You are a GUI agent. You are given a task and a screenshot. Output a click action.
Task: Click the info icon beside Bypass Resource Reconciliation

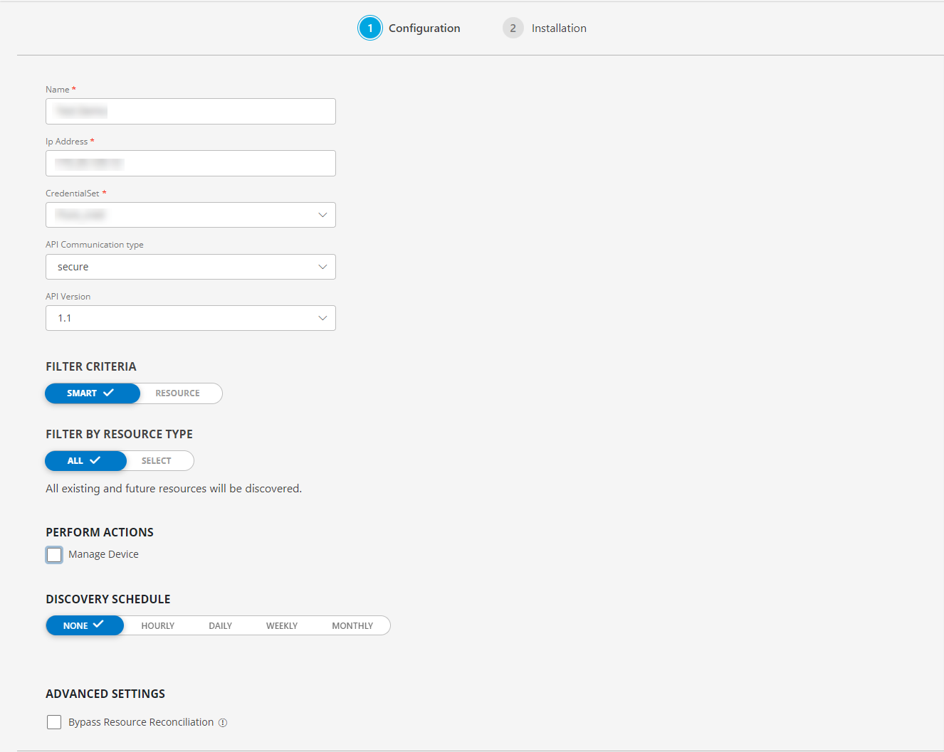[x=223, y=723]
